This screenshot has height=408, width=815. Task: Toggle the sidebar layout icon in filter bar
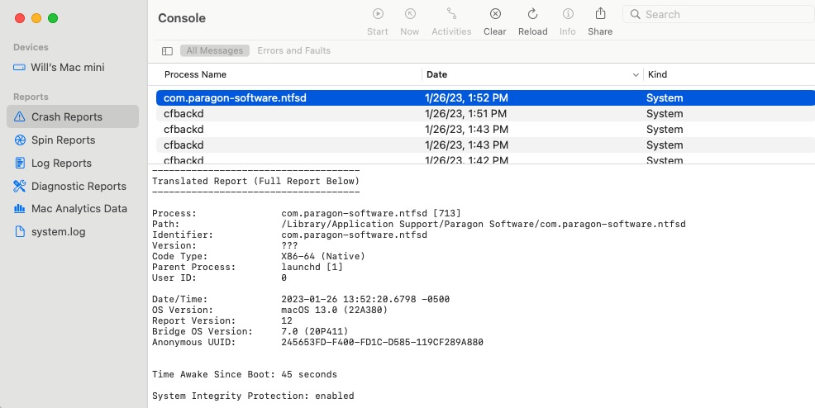[x=167, y=51]
